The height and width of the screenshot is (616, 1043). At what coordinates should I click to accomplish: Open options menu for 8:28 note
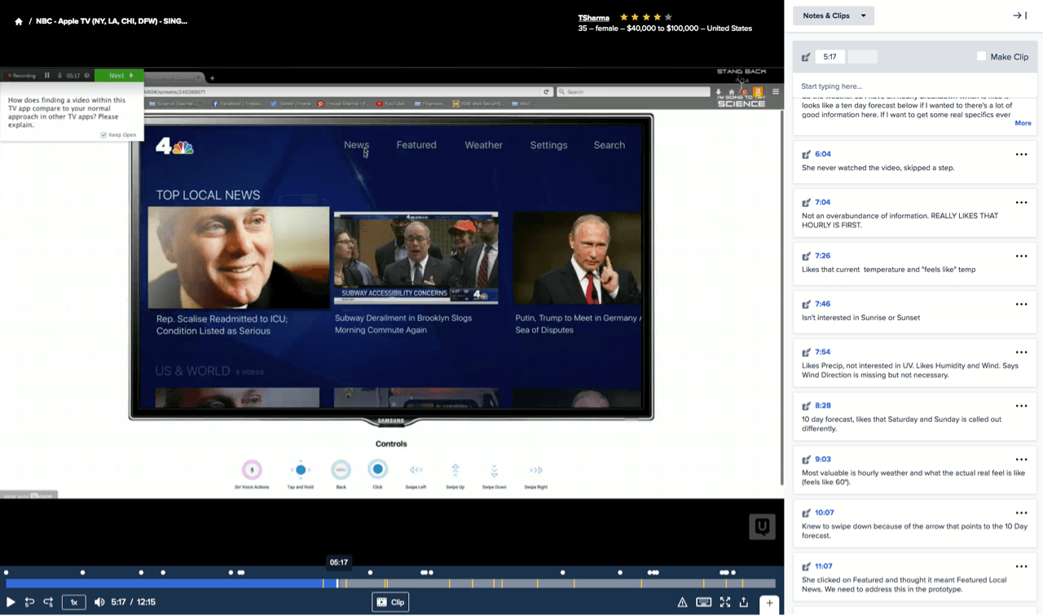pyautogui.click(x=1021, y=407)
